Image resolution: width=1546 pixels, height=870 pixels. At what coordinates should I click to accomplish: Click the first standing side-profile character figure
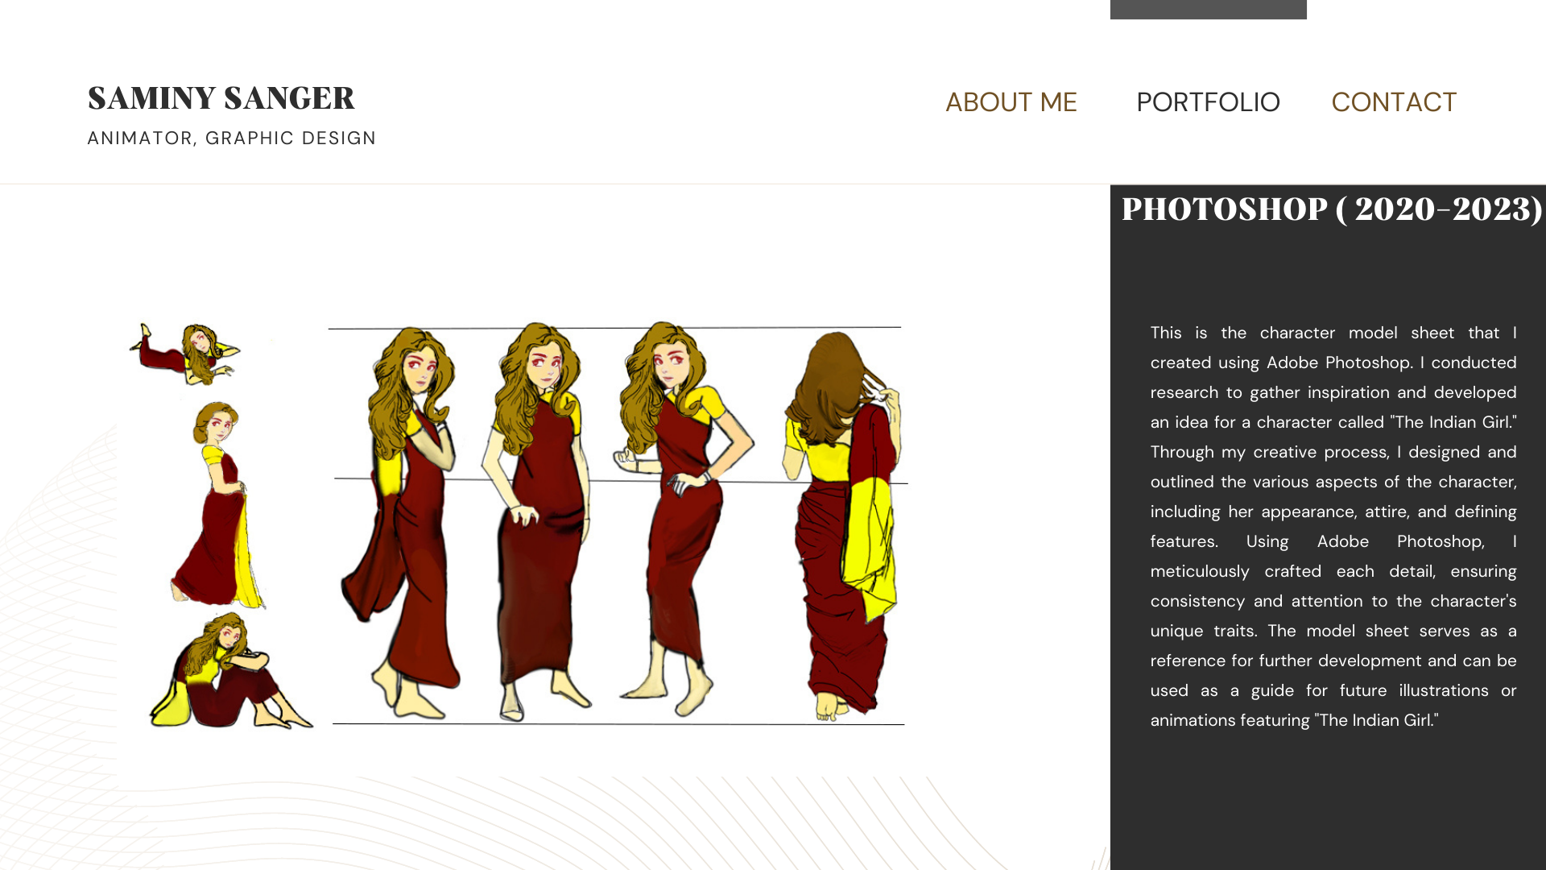(403, 524)
